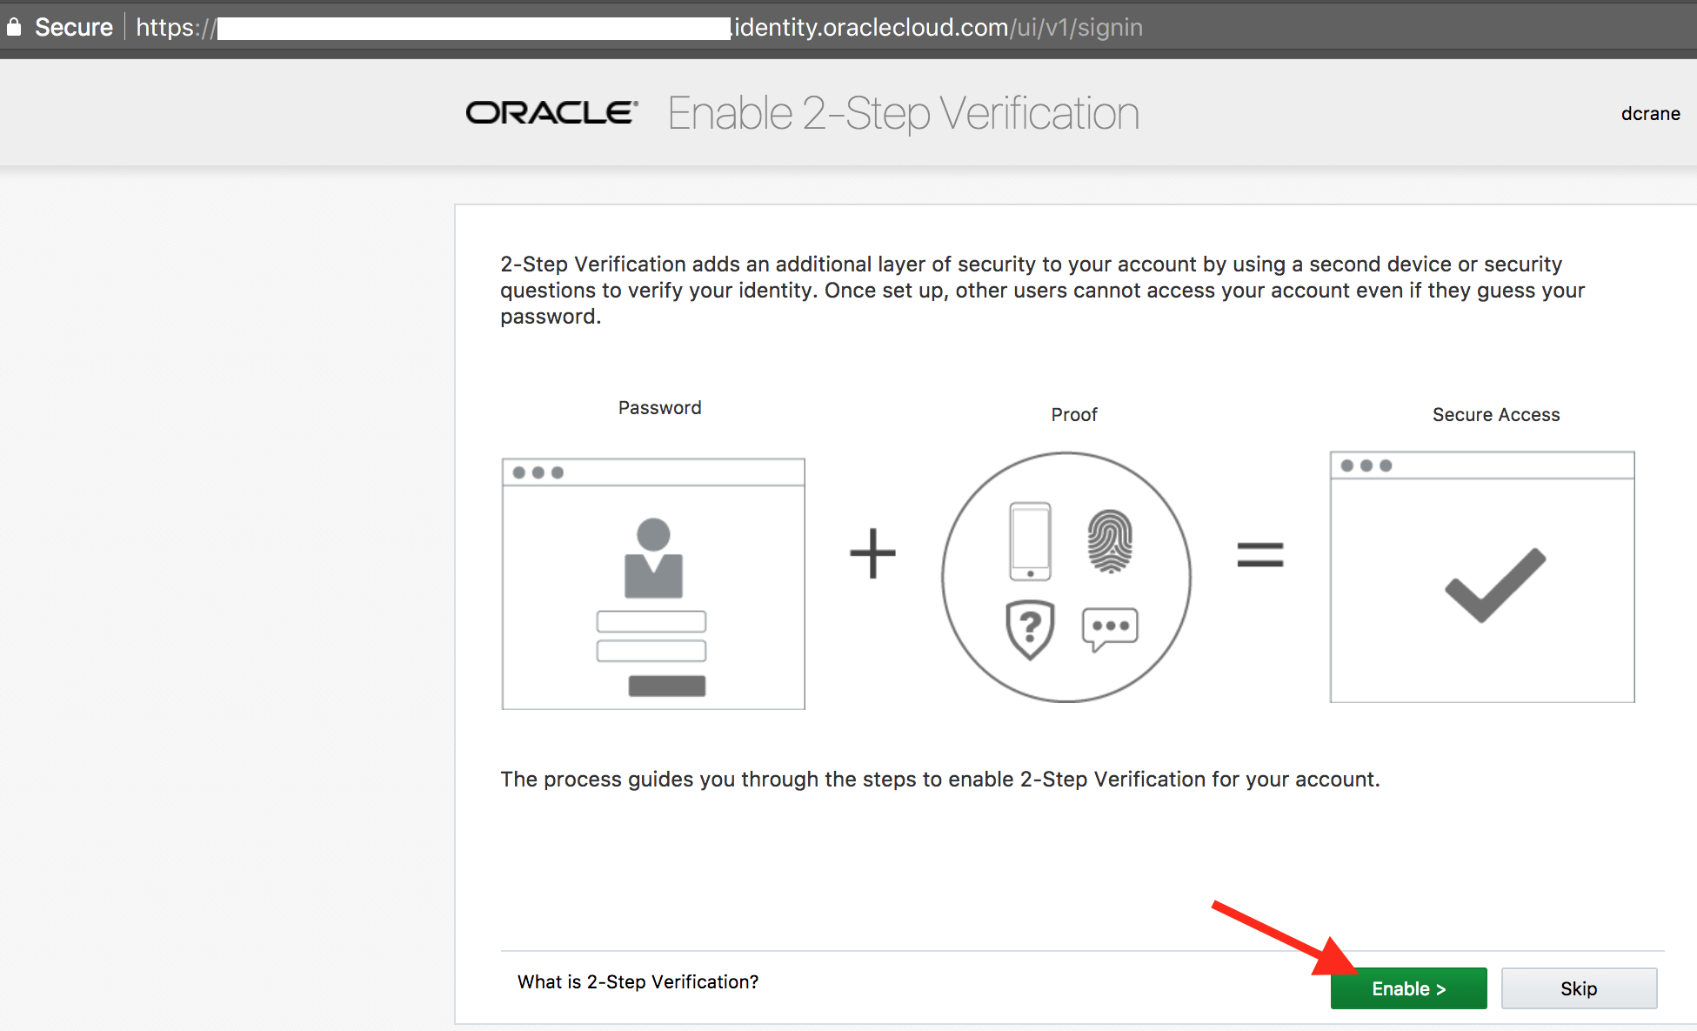Click the 'Proof' label
This screenshot has height=1031, width=1697.
[1074, 415]
